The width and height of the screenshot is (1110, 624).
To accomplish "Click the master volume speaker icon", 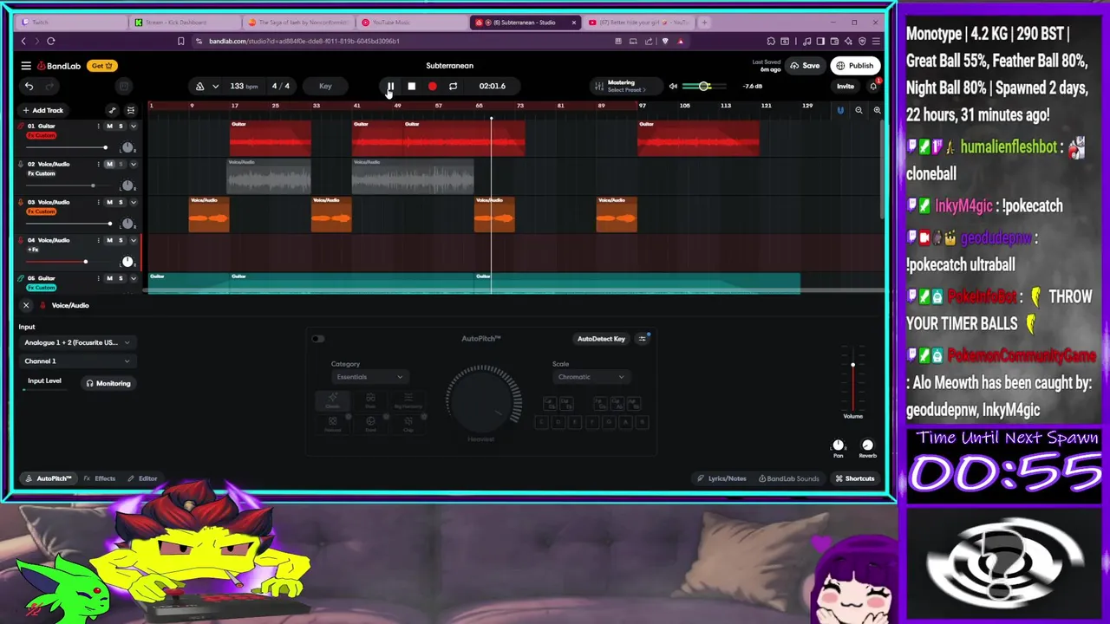I will [x=673, y=86].
